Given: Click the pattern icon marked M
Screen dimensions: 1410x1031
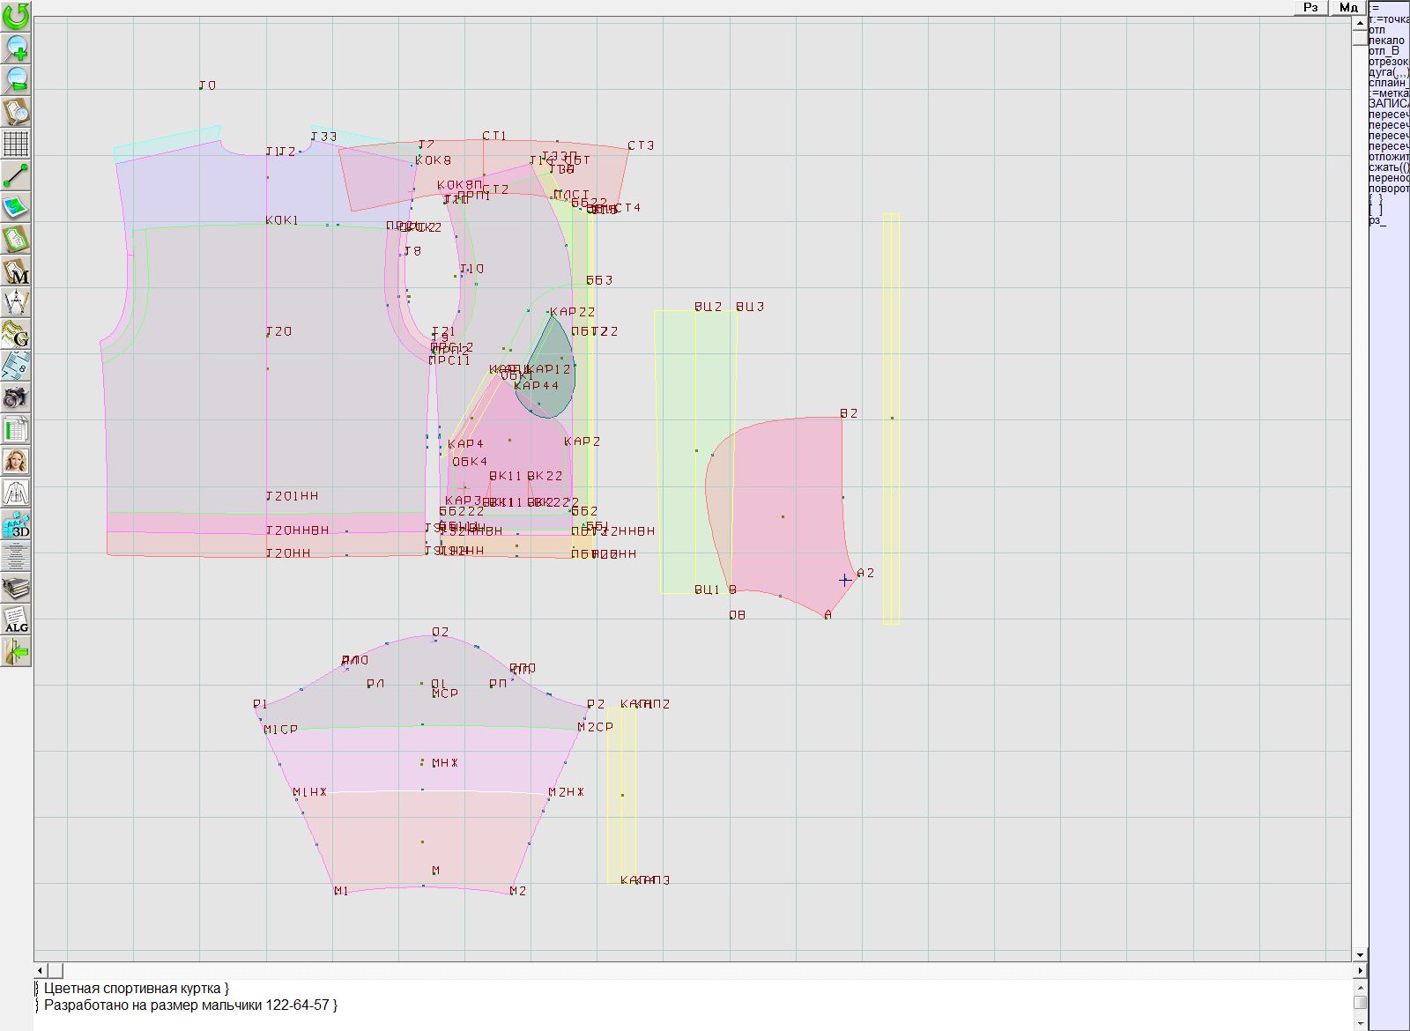Looking at the screenshot, I should [16, 271].
